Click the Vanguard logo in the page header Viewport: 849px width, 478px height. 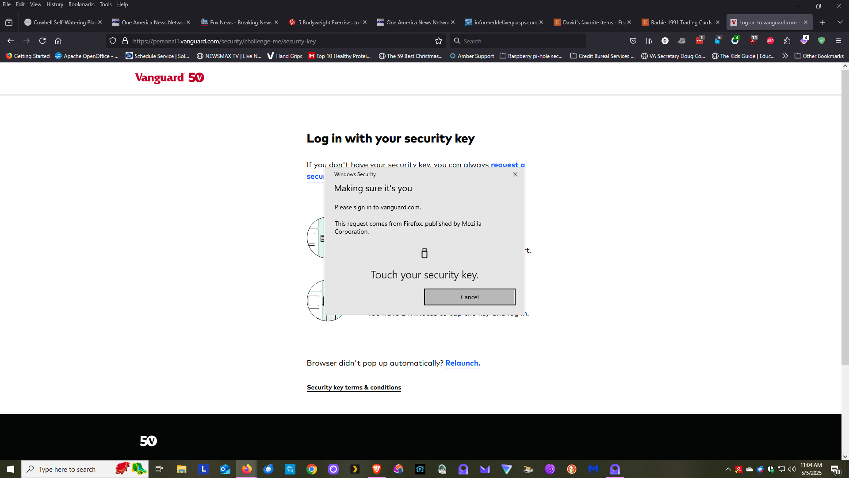[x=169, y=78]
